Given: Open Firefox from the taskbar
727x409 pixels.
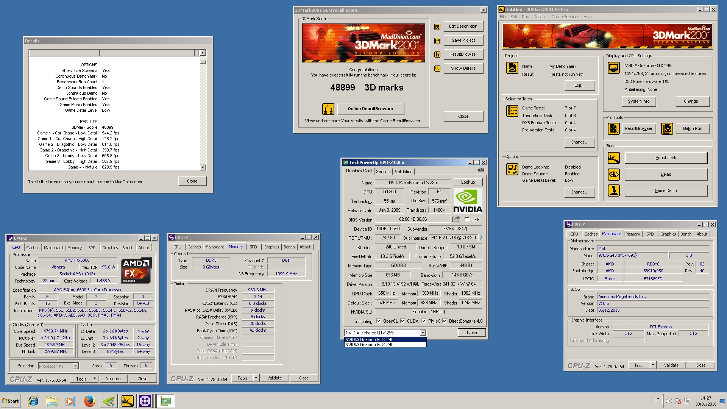Looking at the screenshot, I should click(89, 401).
